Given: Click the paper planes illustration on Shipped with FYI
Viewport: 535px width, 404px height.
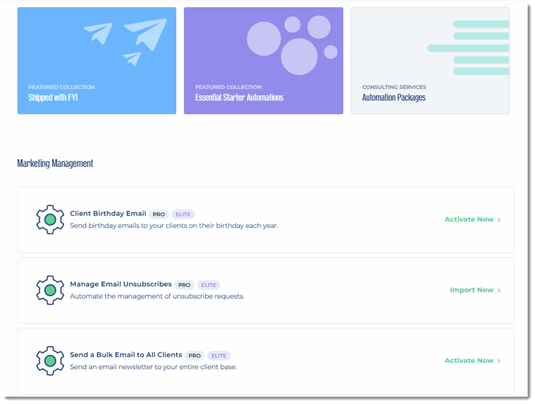Looking at the screenshot, I should click(x=125, y=41).
